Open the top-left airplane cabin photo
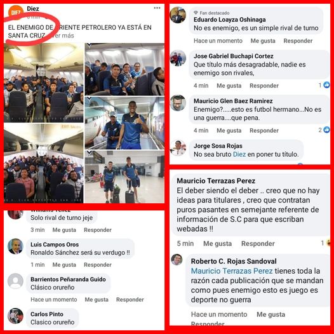The width and height of the screenshot is (334, 334). [44, 83]
